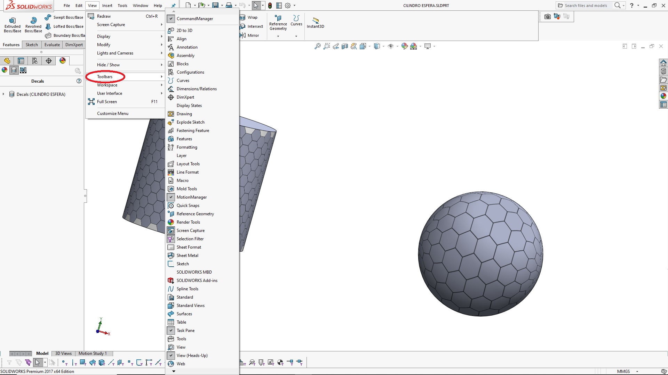Expand the toolbars list bottom arrow
This screenshot has height=375, width=668.
click(x=174, y=371)
